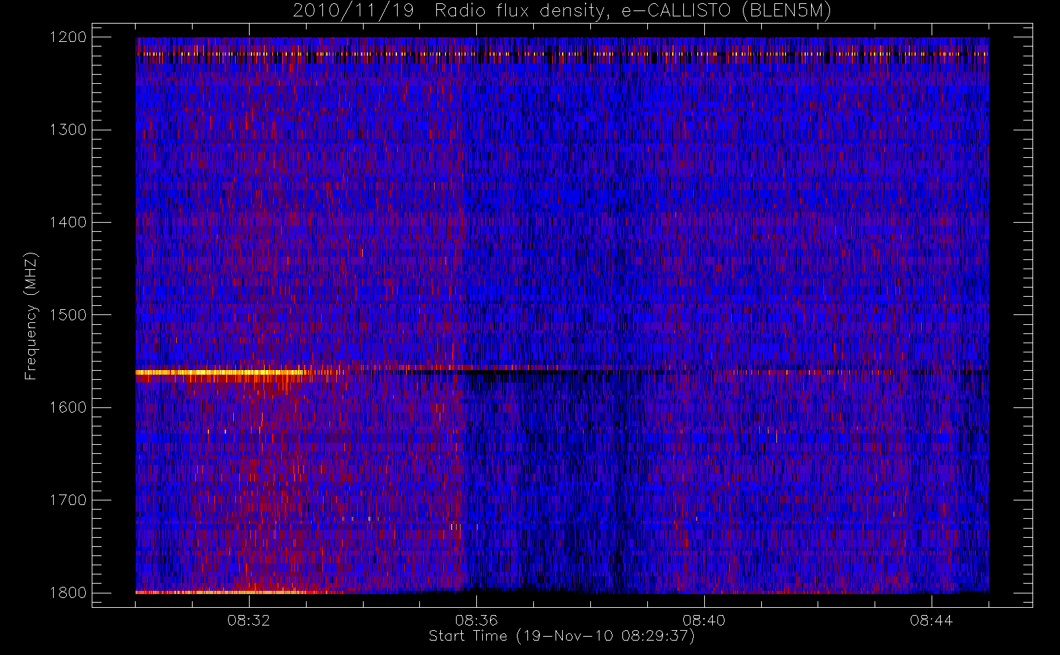Click the 'Frequency (MHz)' axis label

31,316
